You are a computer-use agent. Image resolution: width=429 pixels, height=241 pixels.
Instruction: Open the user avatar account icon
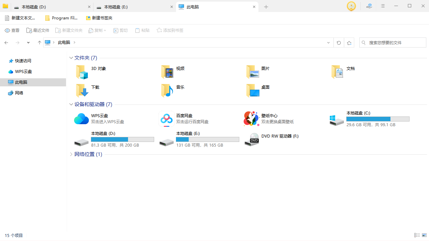point(351,6)
